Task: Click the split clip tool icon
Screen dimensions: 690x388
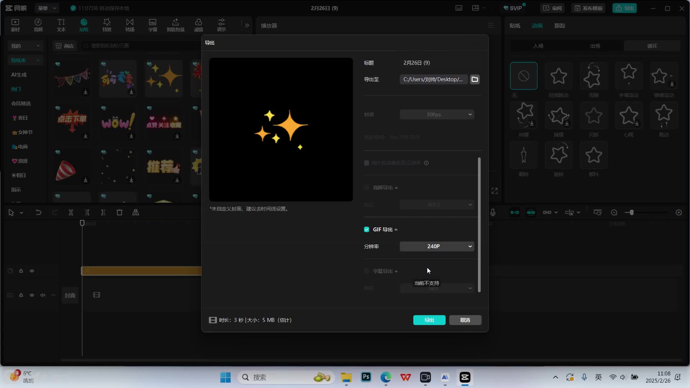Action: click(71, 213)
